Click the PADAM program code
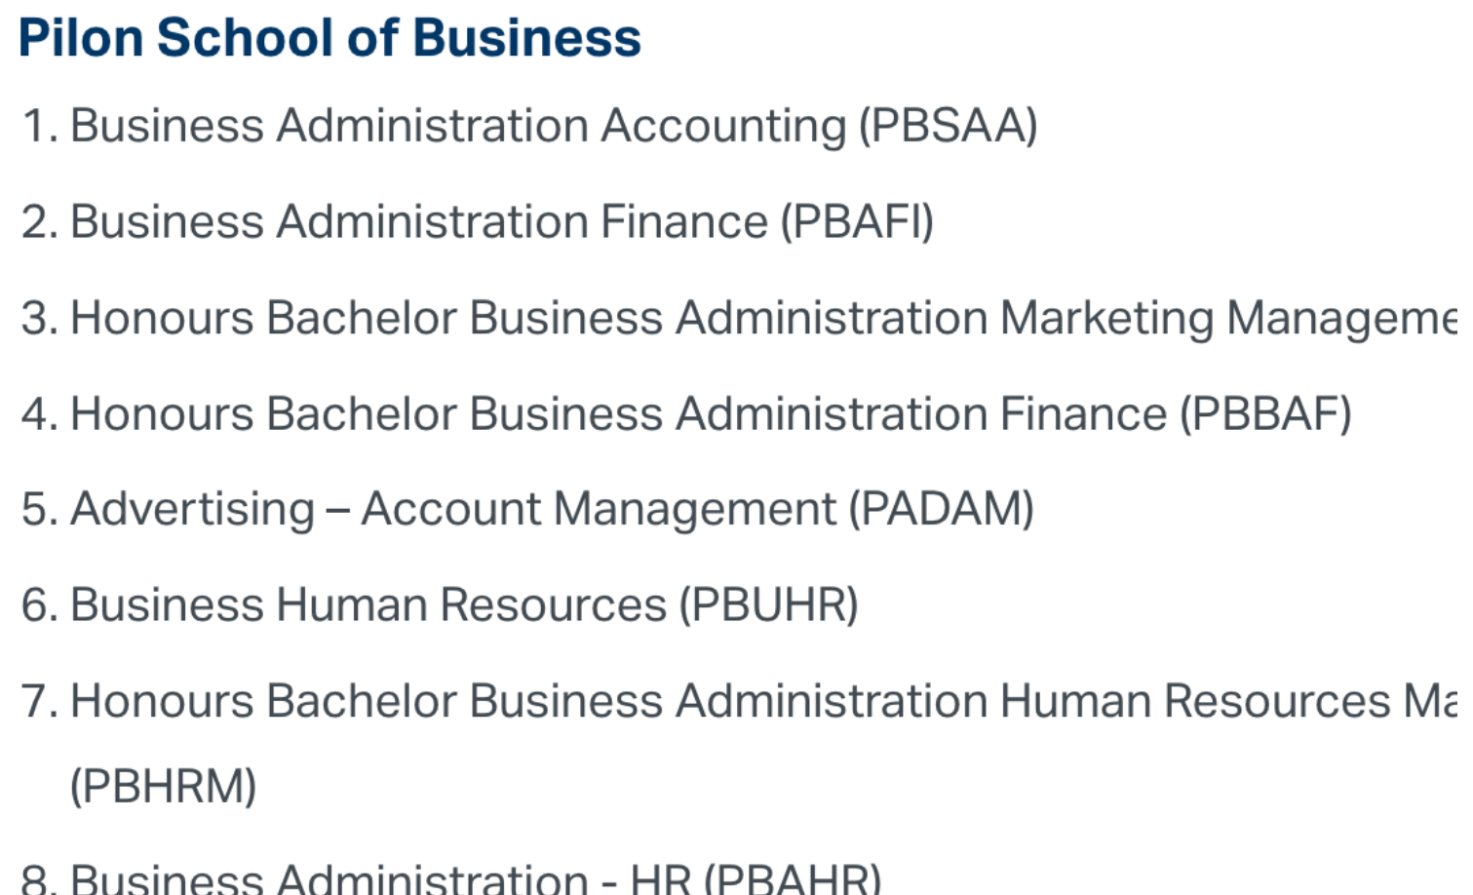 point(941,509)
